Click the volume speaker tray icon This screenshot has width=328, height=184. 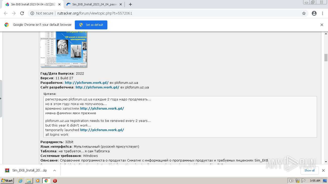pyautogui.click(x=291, y=181)
